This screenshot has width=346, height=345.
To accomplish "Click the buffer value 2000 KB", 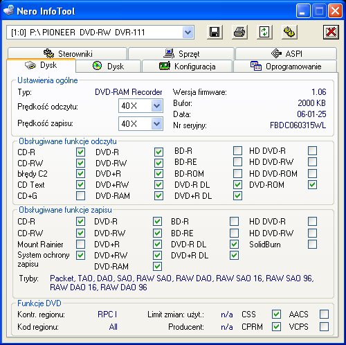I will (311, 103).
